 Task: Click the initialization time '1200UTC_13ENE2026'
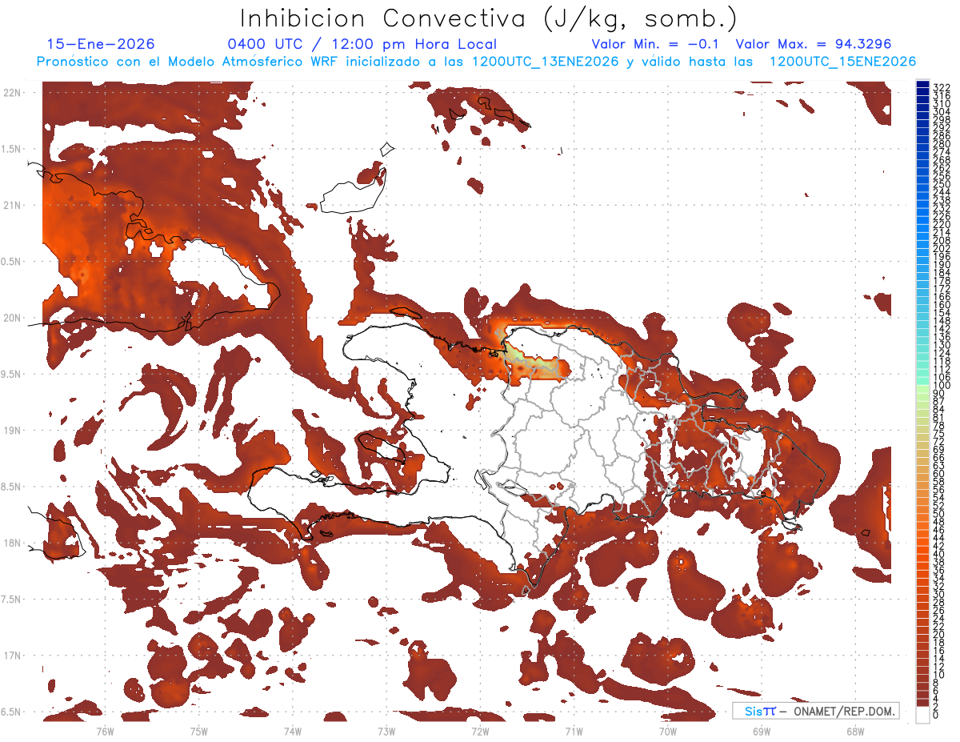point(545,62)
